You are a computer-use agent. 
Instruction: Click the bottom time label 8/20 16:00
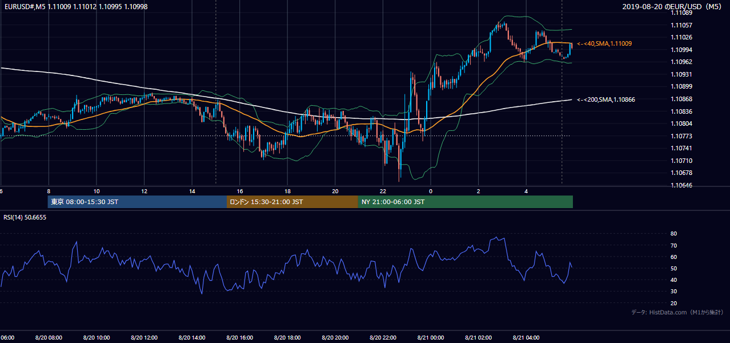point(239,338)
